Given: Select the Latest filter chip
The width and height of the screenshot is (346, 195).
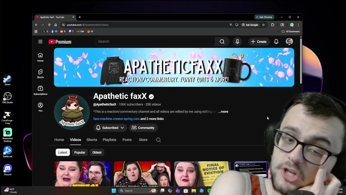Looking at the screenshot, I should 63,152.
